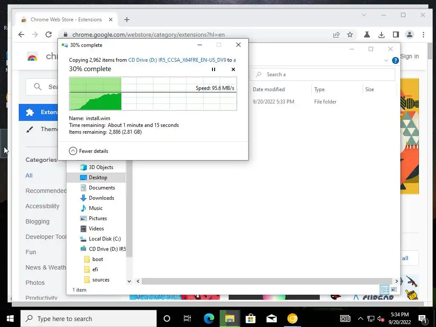Viewport: 436px width, 327px height.
Task: Click the copy progress speed graph
Action: (x=153, y=94)
